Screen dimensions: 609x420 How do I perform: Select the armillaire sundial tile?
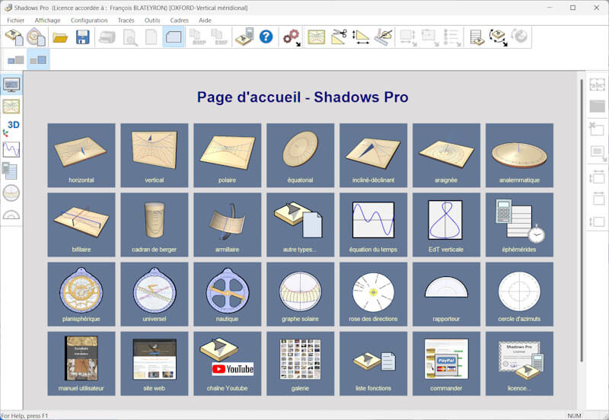click(x=227, y=224)
